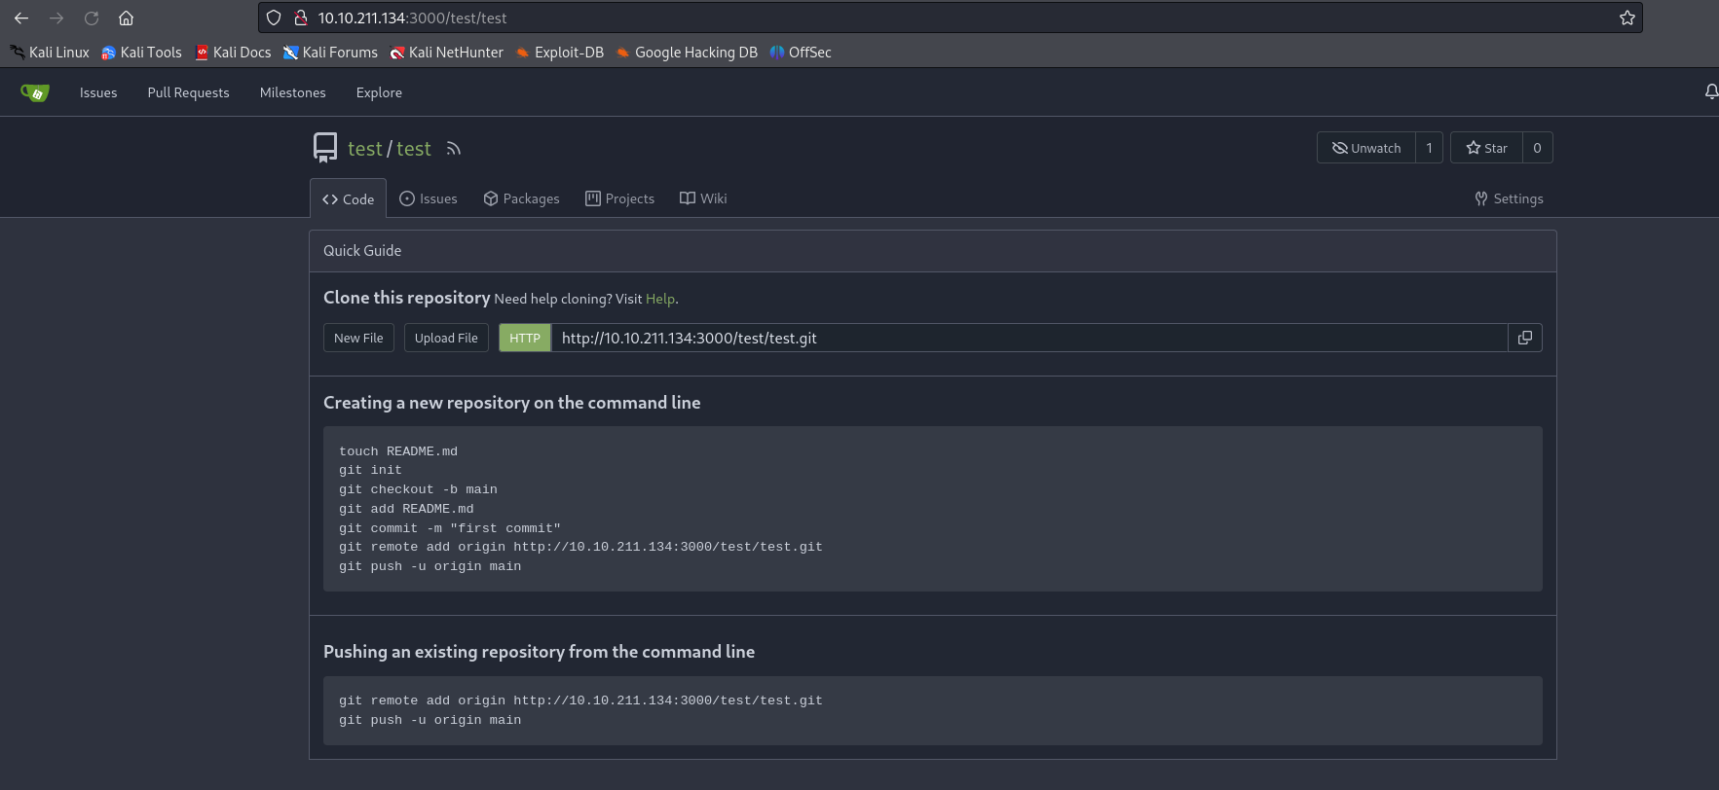Toggle Unwatch for this repository
The width and height of the screenshot is (1719, 790).
[x=1365, y=148]
